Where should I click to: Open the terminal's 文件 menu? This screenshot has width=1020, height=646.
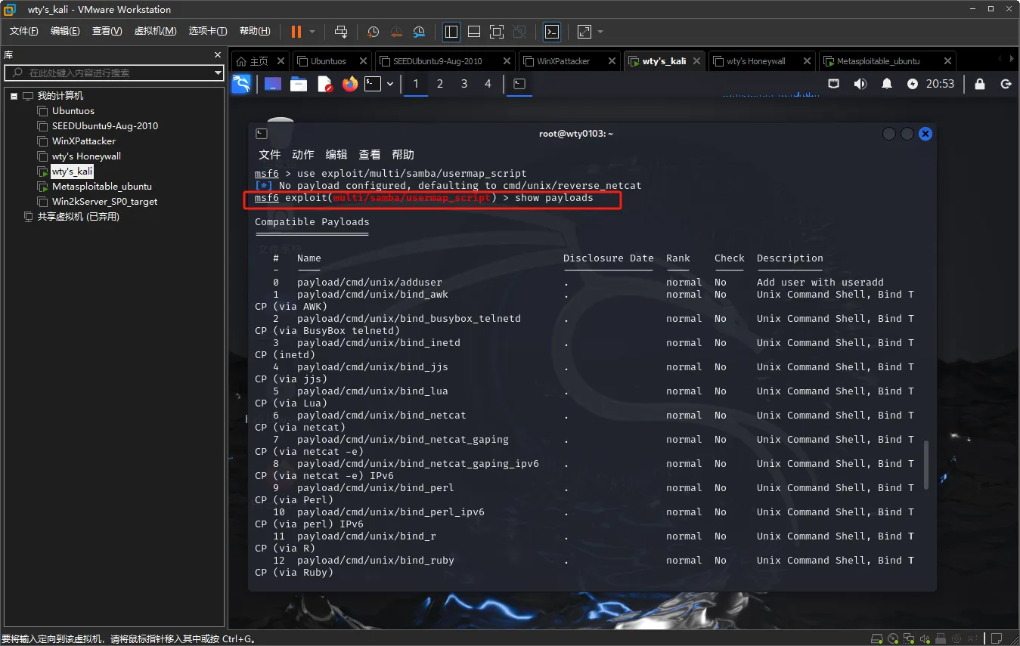click(270, 154)
